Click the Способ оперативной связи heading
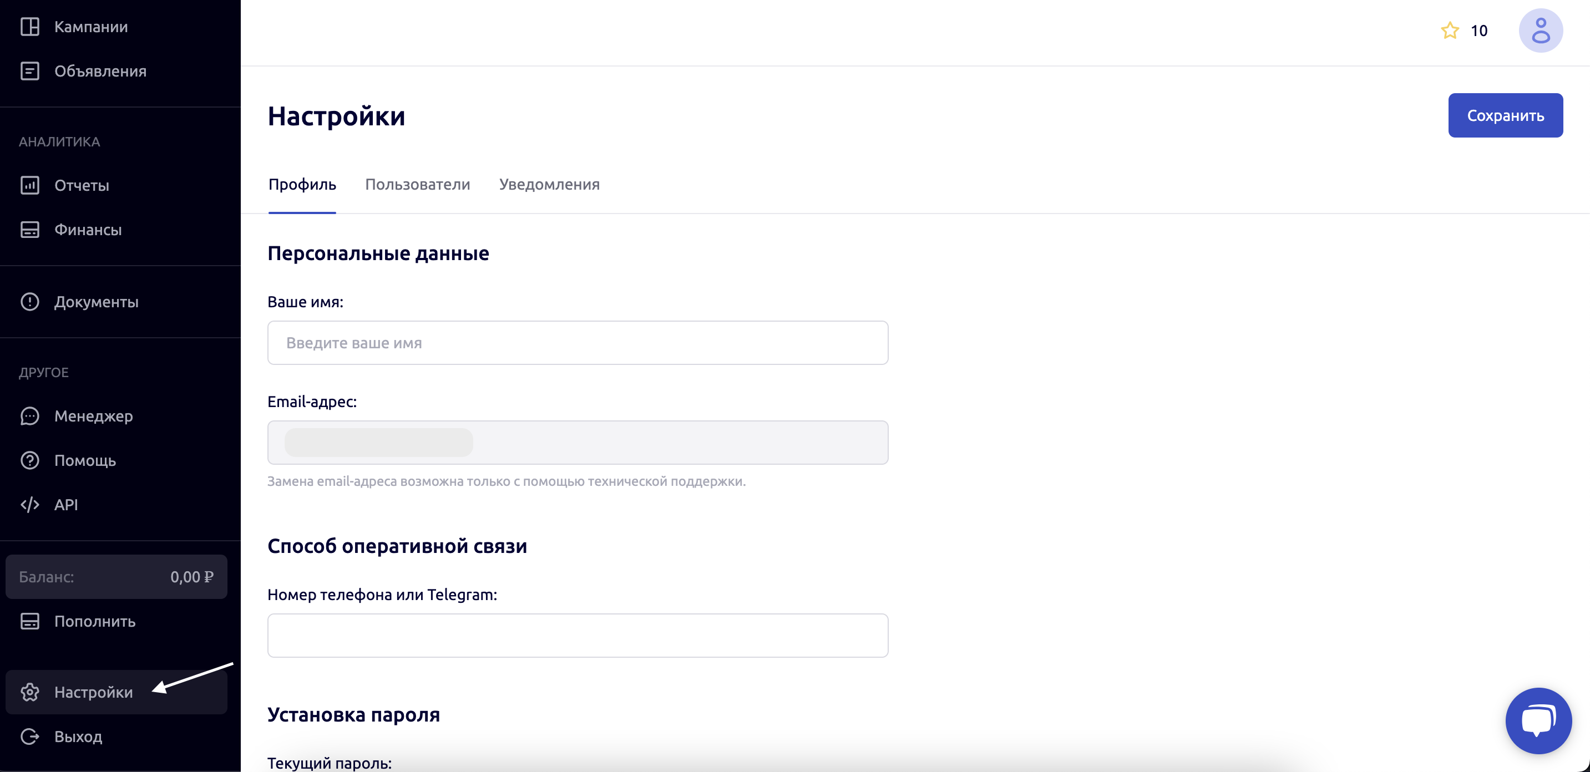The height and width of the screenshot is (772, 1590). coord(397,546)
